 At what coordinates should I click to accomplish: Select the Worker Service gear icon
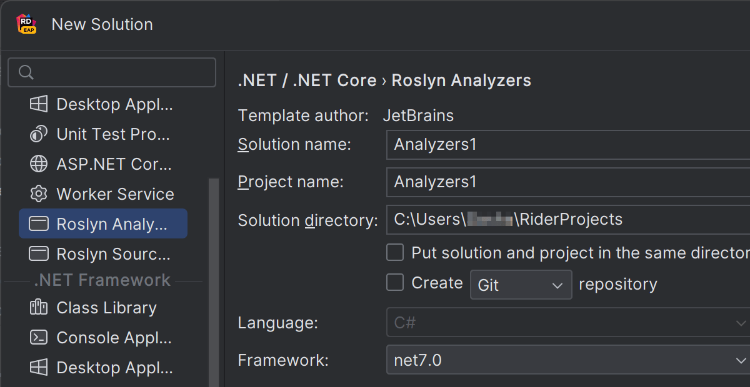[39, 194]
